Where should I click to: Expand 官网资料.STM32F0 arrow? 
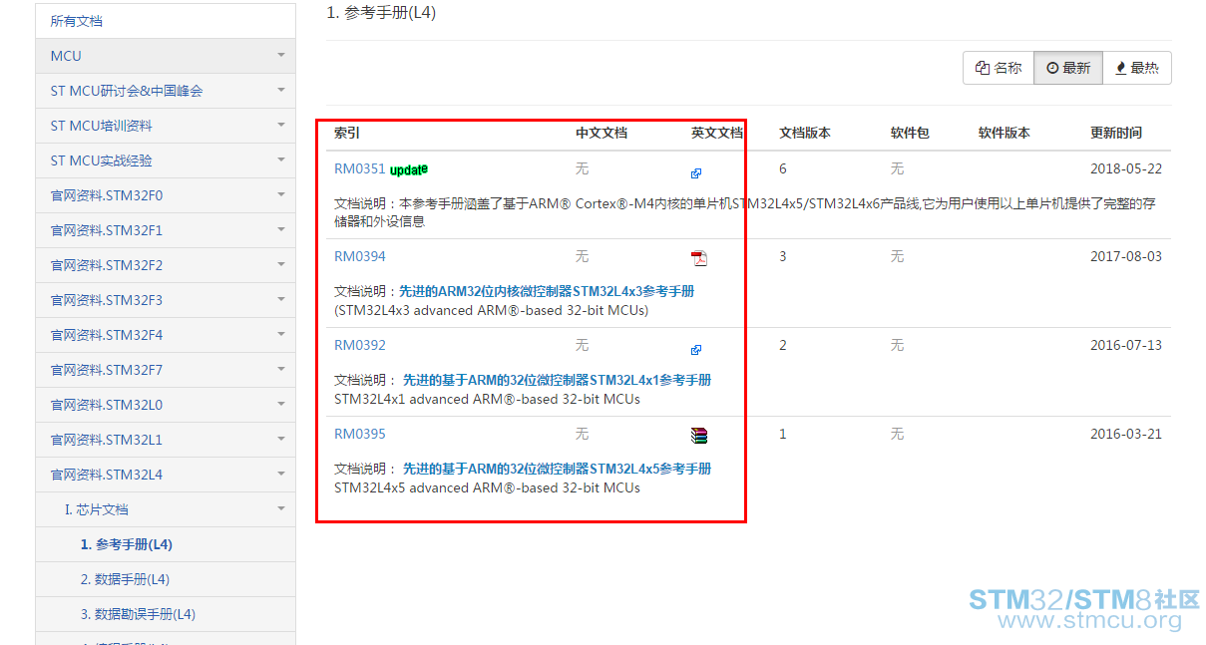point(281,195)
